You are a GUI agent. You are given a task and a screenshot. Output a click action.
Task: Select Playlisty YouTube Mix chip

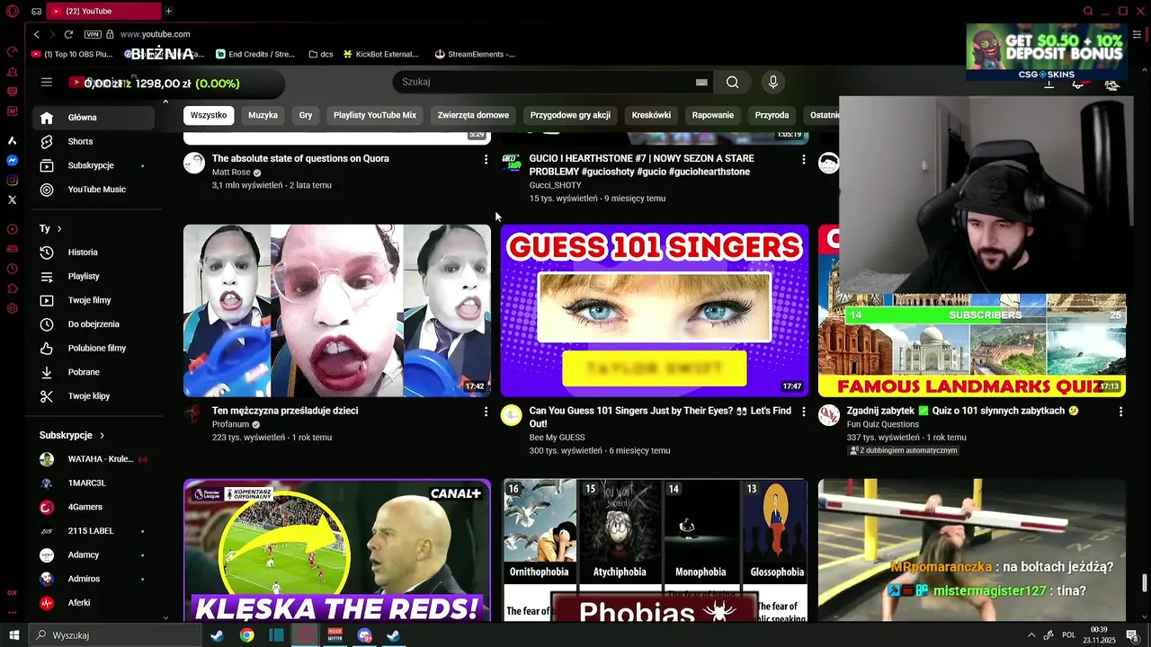tap(375, 115)
